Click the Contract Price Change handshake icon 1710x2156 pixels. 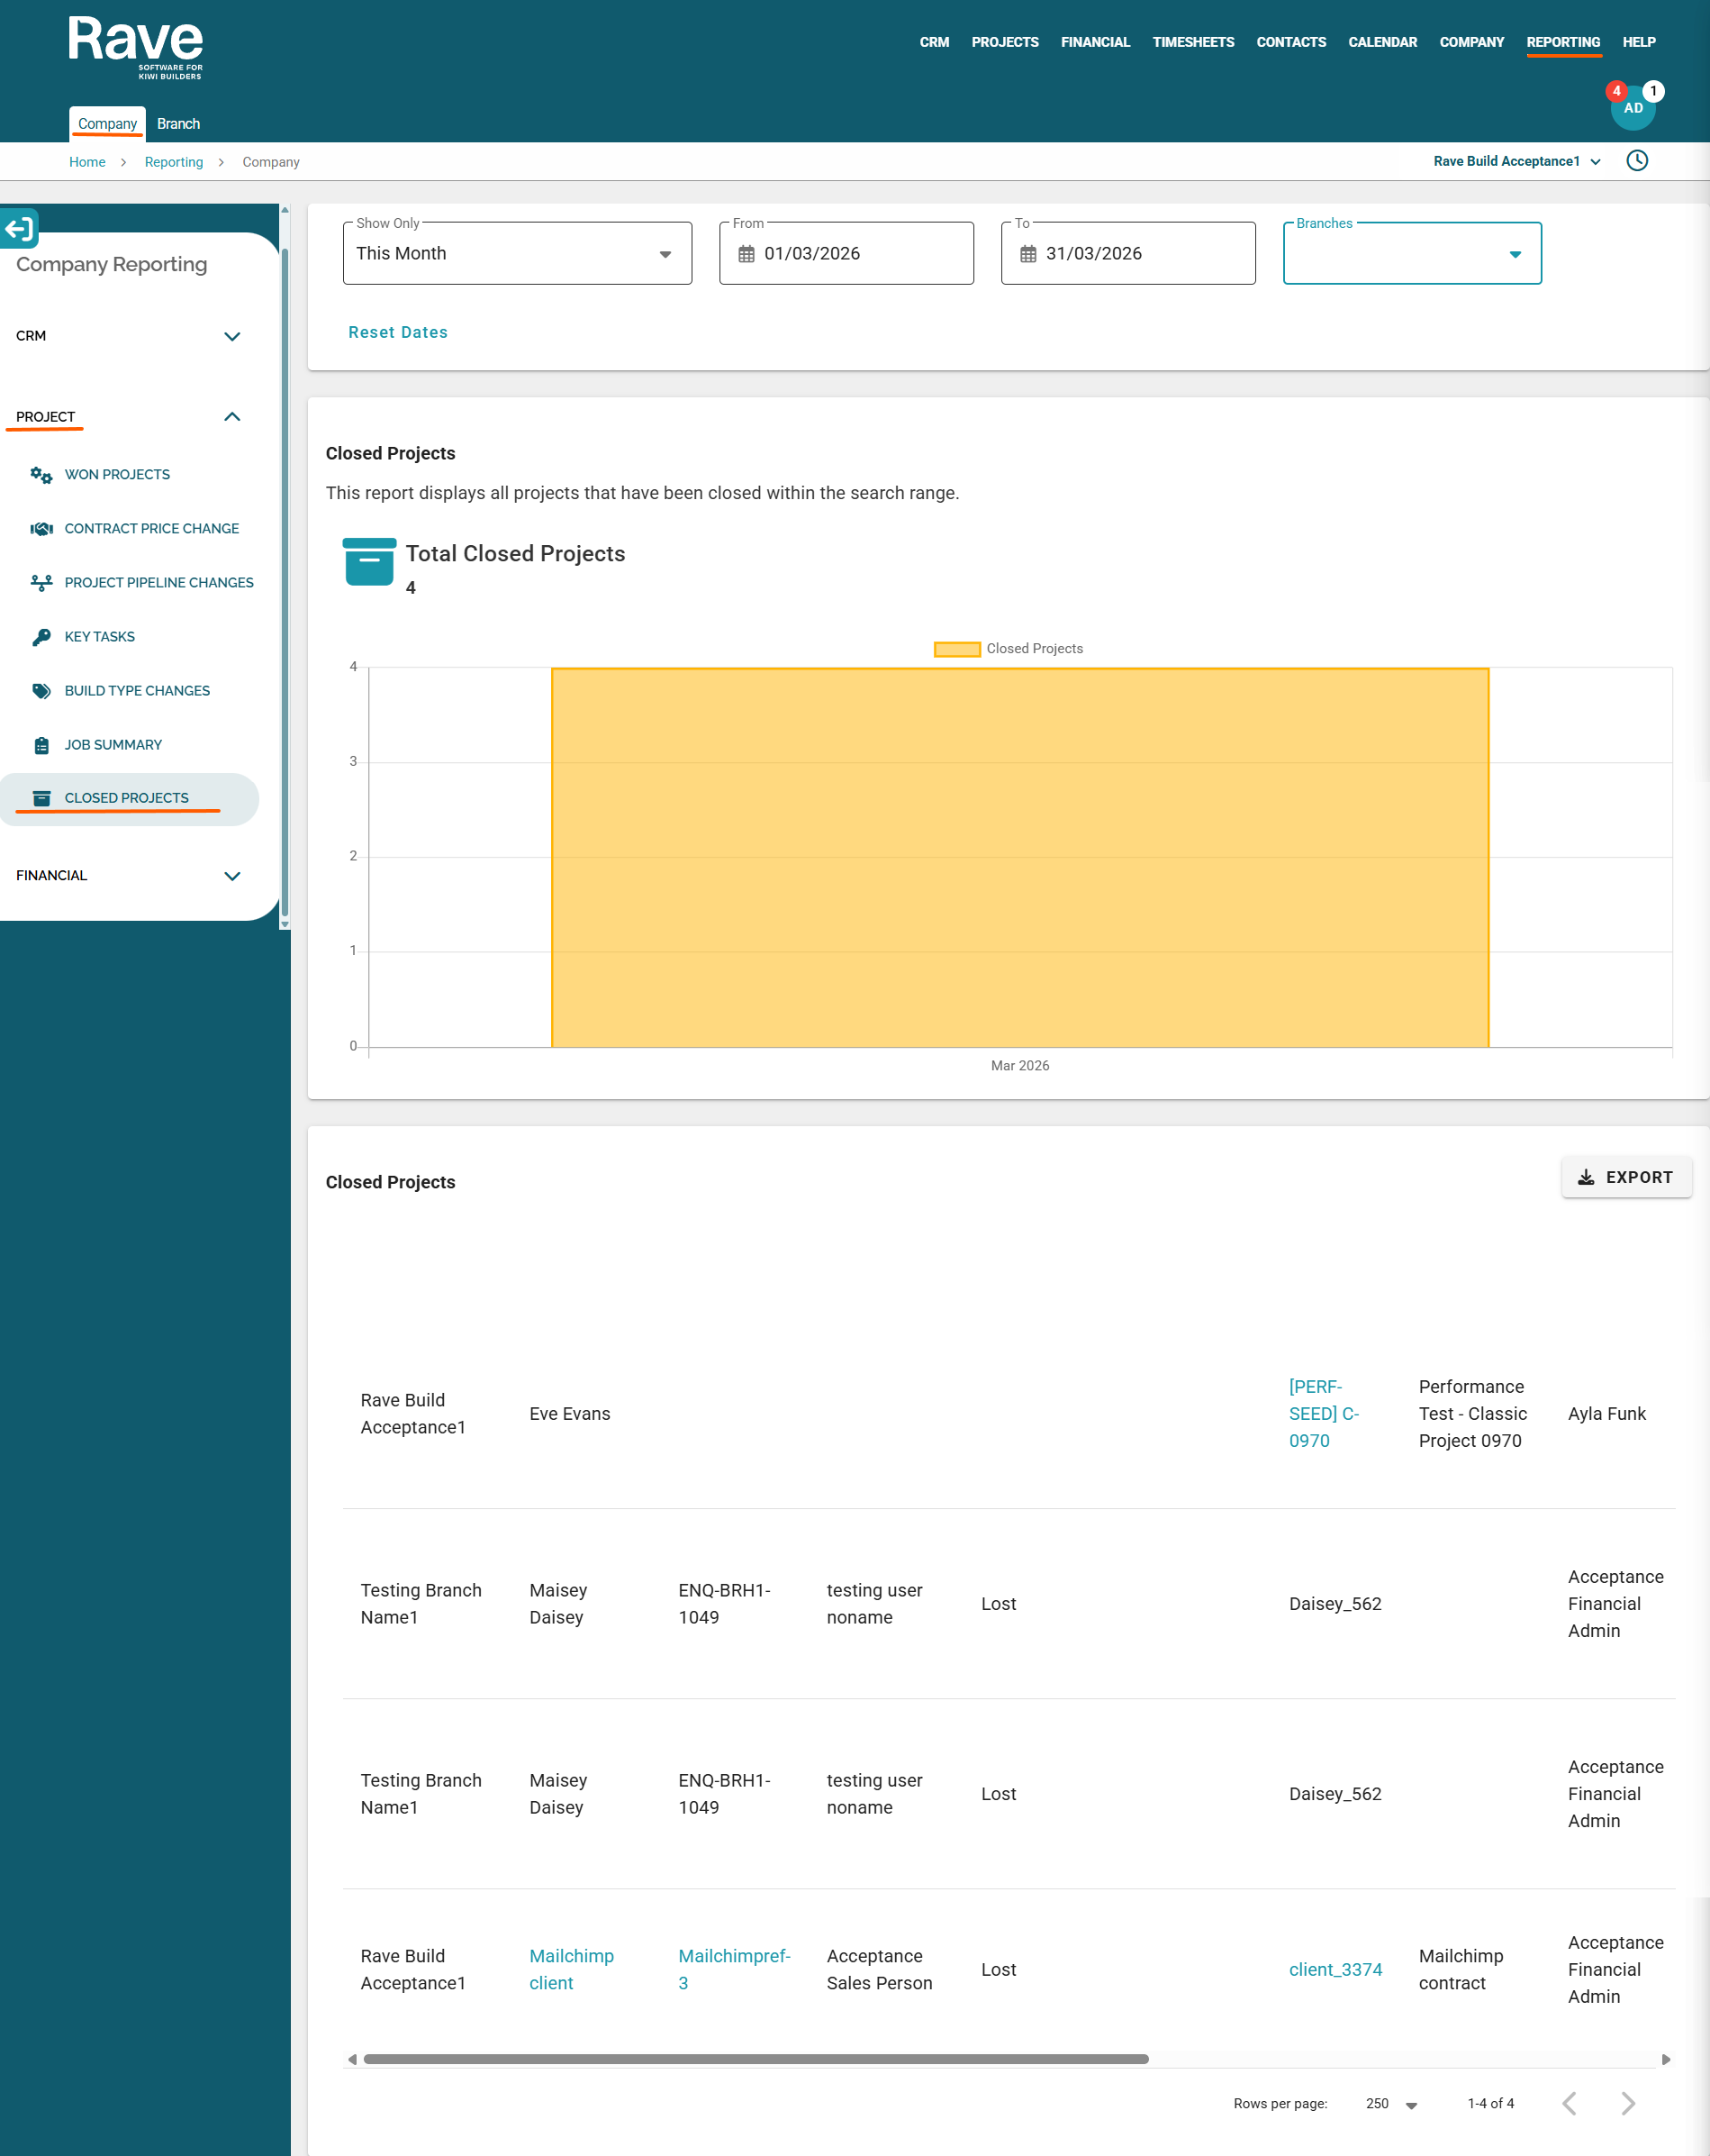click(41, 529)
